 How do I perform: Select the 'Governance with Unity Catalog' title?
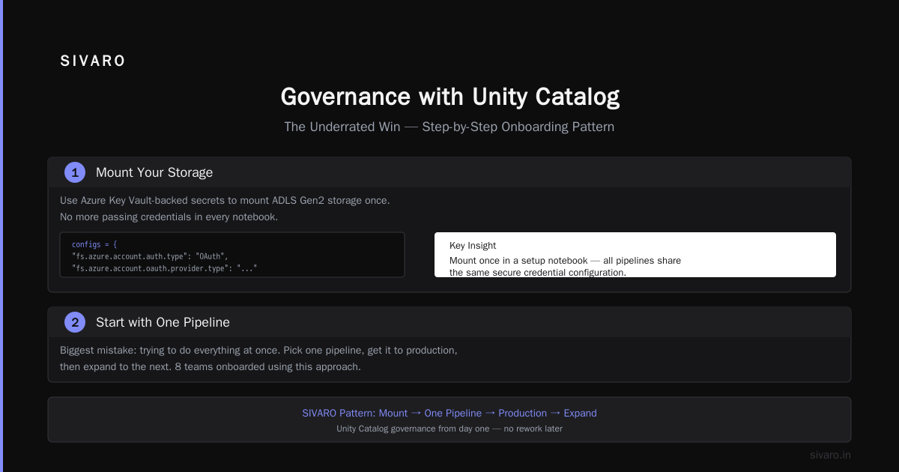(x=449, y=97)
